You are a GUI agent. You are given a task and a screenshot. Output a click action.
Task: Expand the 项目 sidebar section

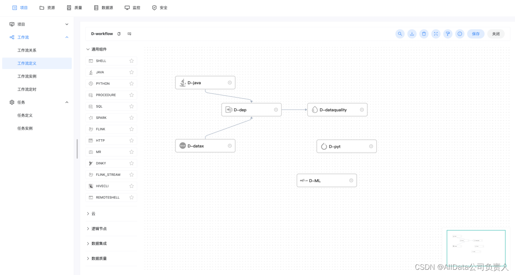[67, 24]
